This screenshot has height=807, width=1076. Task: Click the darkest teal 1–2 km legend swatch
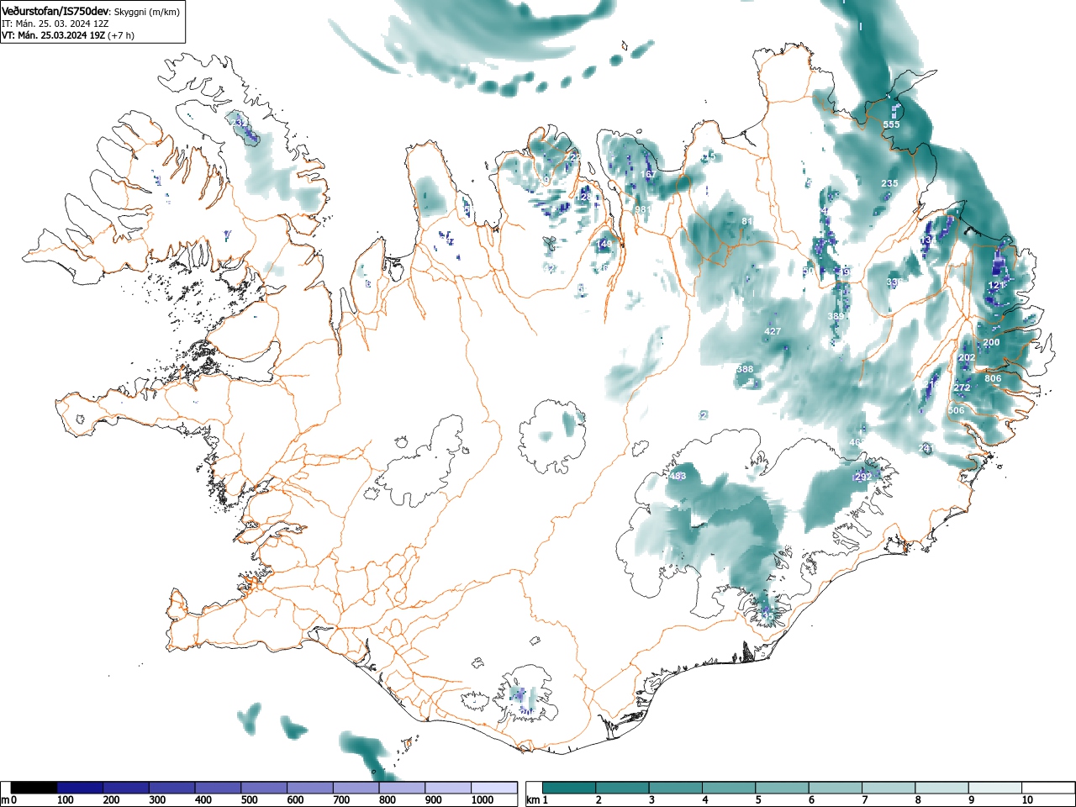(x=570, y=788)
